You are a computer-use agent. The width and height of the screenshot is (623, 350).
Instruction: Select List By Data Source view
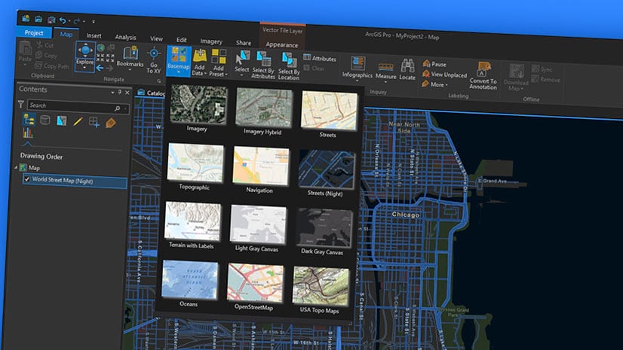pos(45,120)
